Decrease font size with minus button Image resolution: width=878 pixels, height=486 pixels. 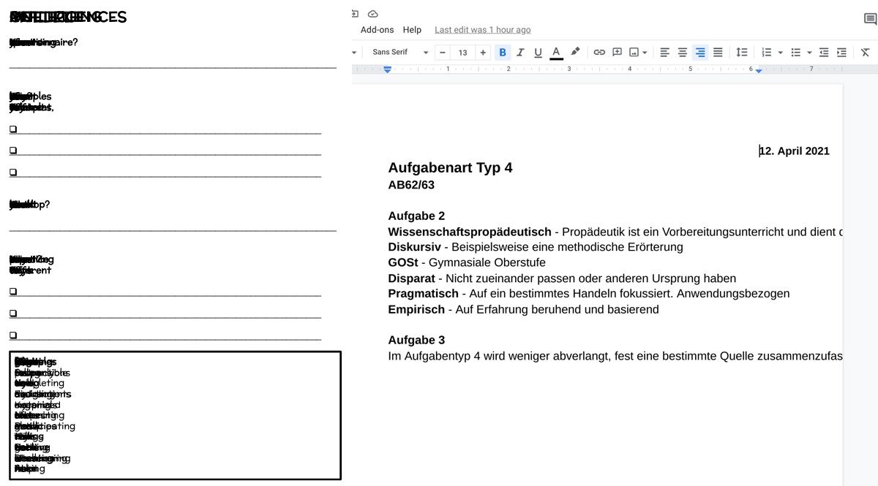[442, 53]
